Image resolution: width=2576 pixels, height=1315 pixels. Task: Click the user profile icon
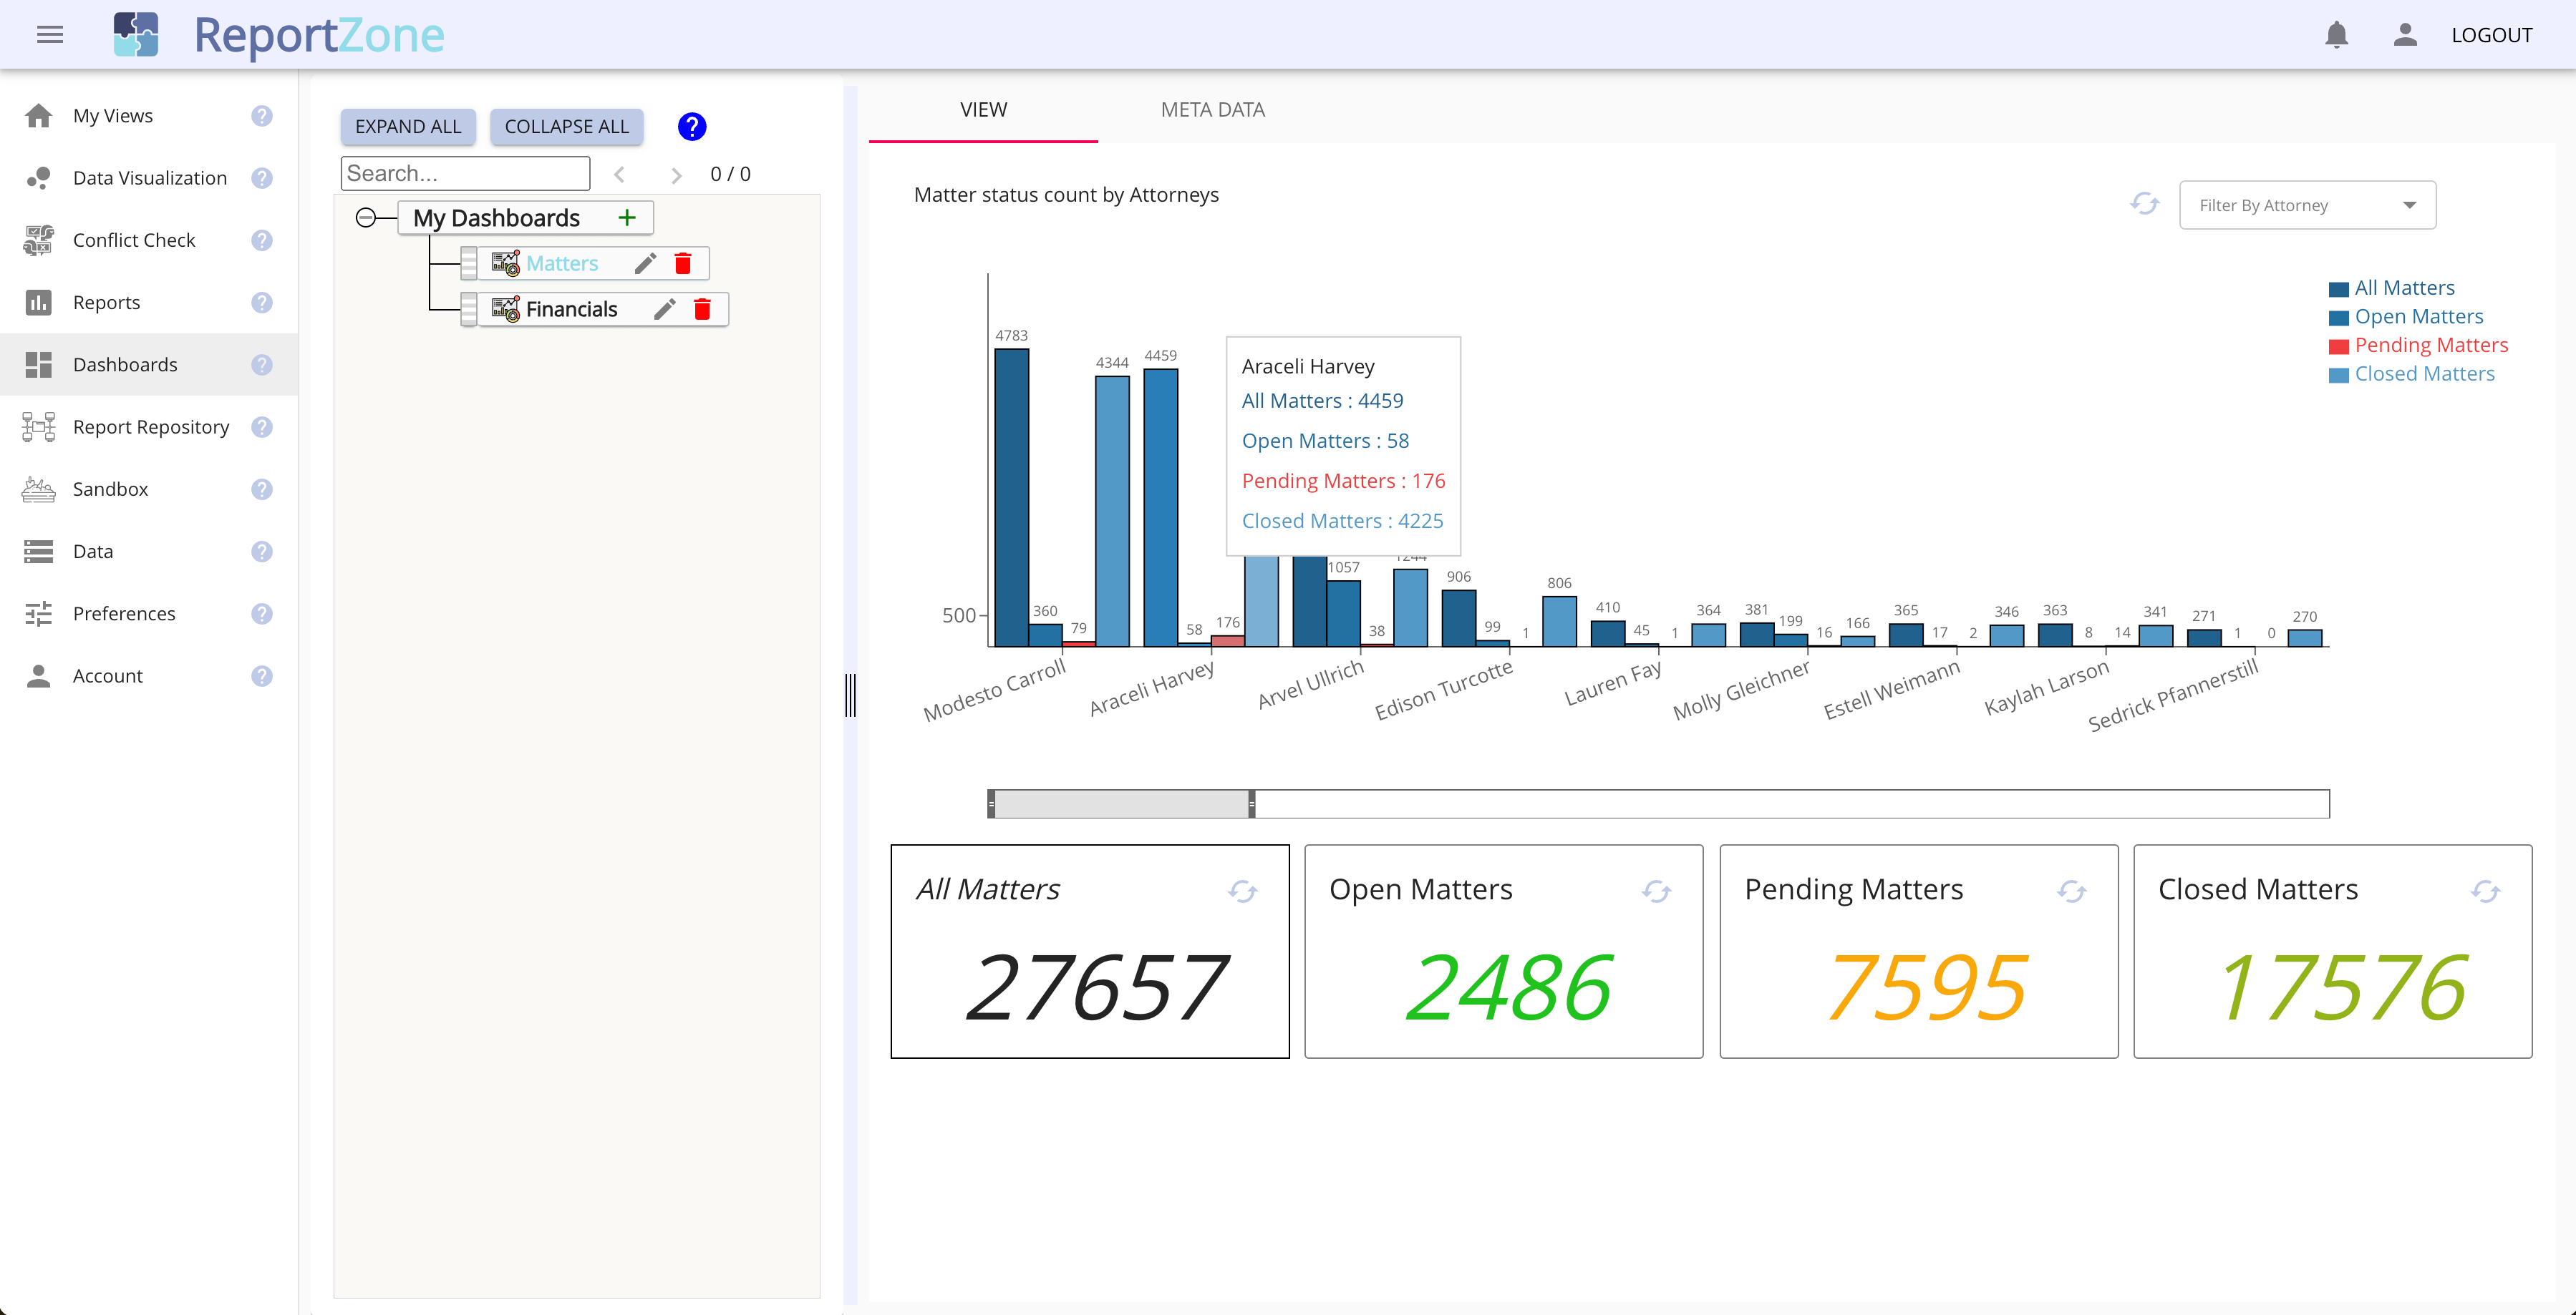coord(2405,35)
